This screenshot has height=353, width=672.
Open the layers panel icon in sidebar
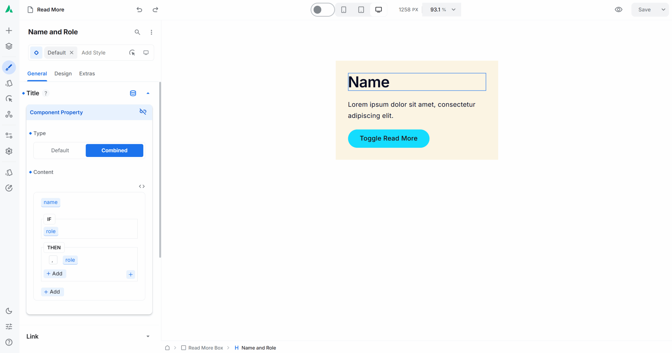tap(9, 46)
